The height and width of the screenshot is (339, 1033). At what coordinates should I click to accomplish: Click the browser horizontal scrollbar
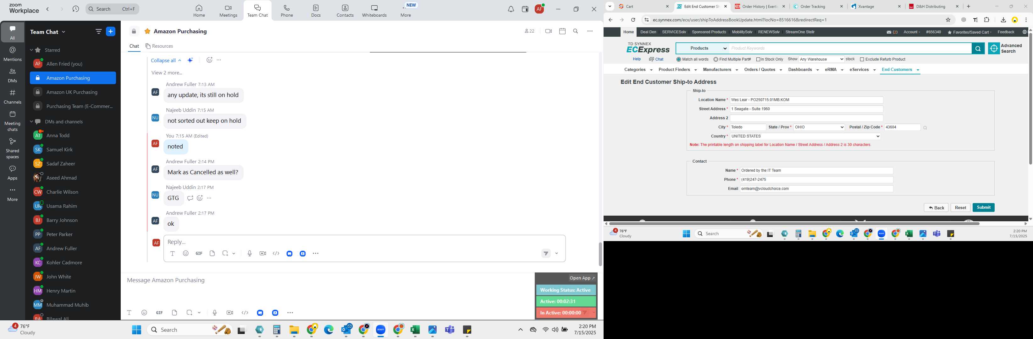(x=794, y=223)
